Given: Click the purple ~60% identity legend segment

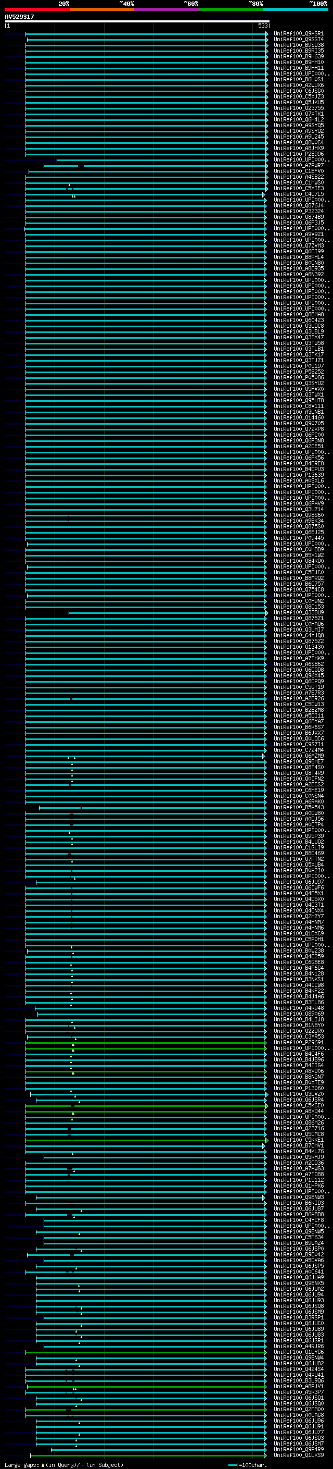Looking at the screenshot, I should point(166,9).
